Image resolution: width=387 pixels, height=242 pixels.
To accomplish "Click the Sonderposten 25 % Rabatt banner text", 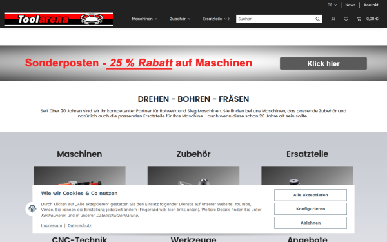I will (x=139, y=63).
